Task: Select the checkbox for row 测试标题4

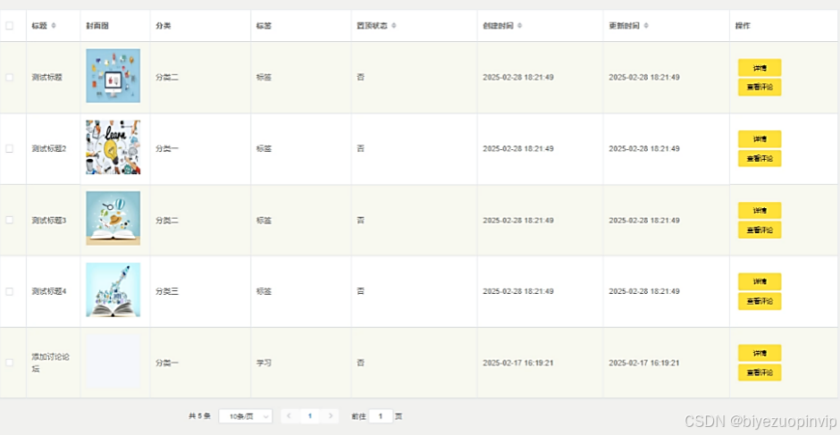Action: 9,291
